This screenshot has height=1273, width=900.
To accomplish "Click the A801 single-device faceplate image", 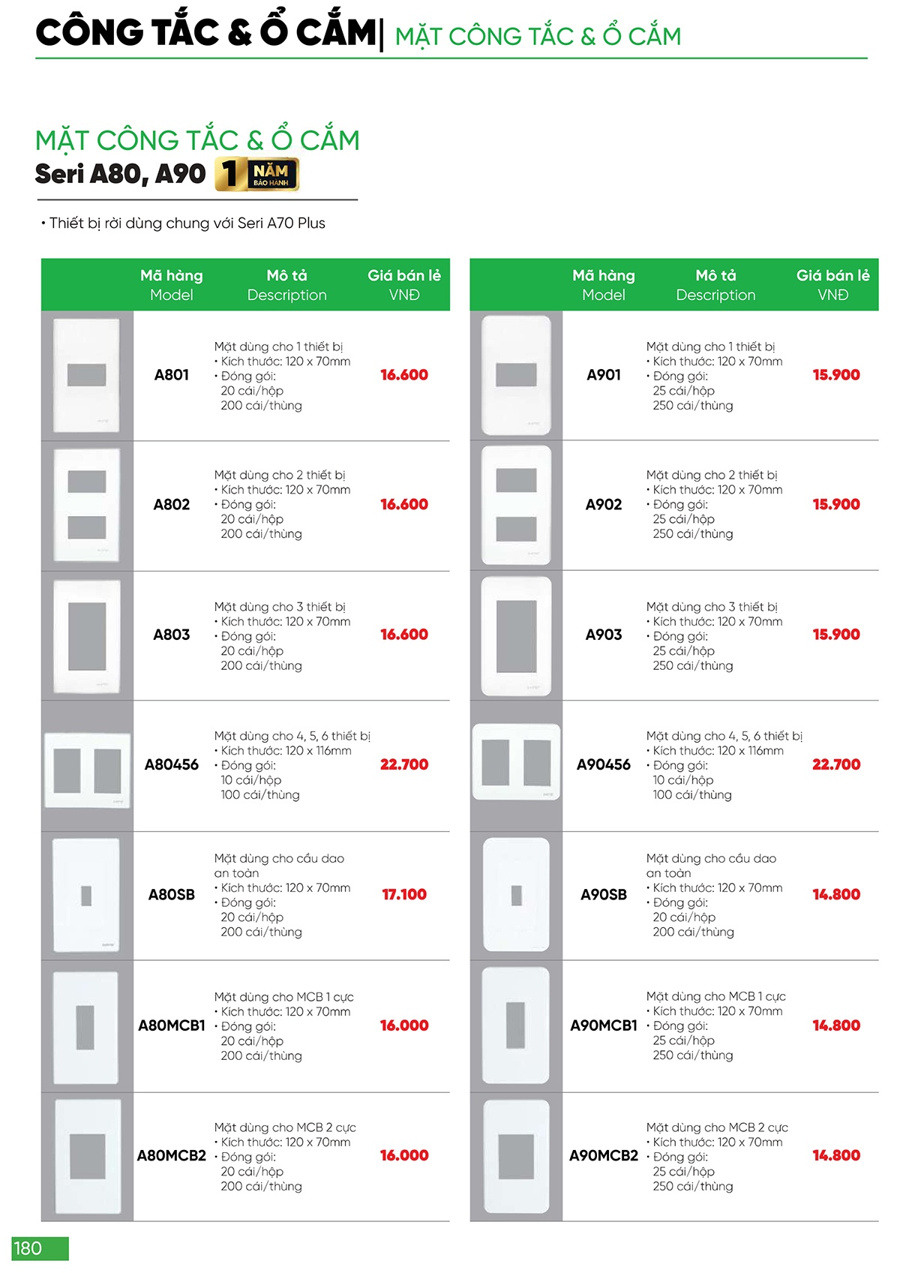I will pos(86,375).
